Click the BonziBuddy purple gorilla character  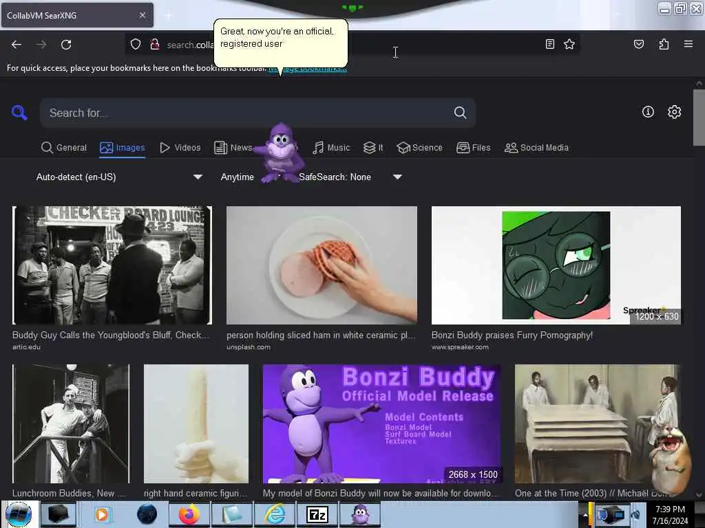pos(280,153)
